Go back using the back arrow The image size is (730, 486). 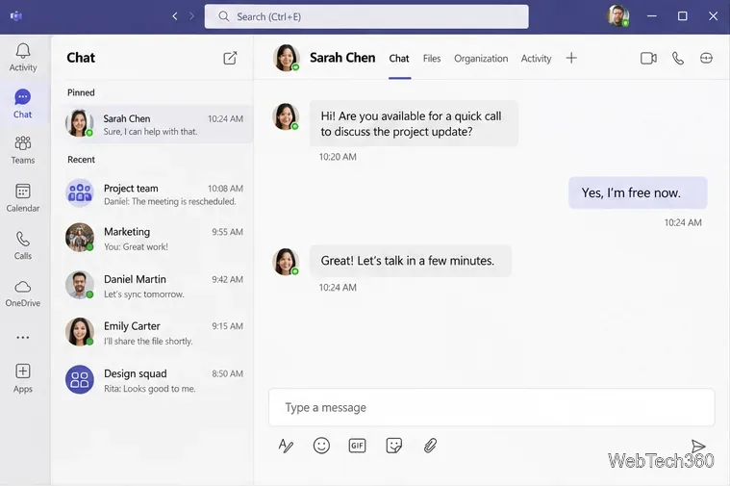175,16
